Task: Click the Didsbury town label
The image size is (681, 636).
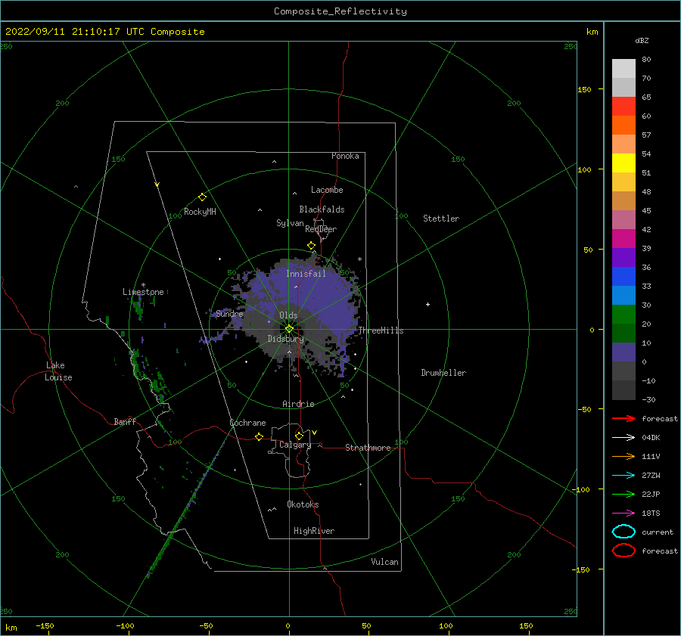Action: pos(285,339)
